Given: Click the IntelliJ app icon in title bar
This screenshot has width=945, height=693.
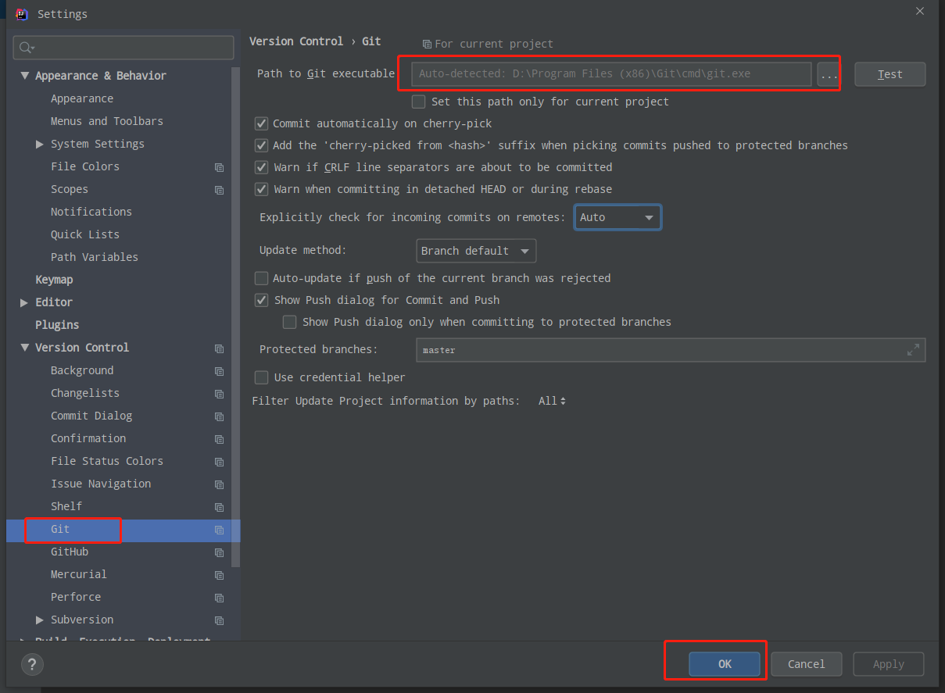Looking at the screenshot, I should point(22,14).
